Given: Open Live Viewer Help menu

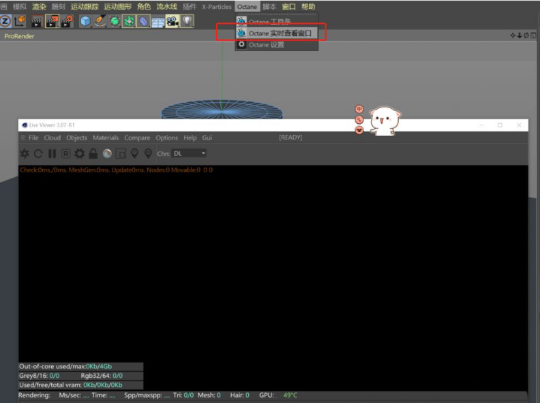Looking at the screenshot, I should (190, 138).
